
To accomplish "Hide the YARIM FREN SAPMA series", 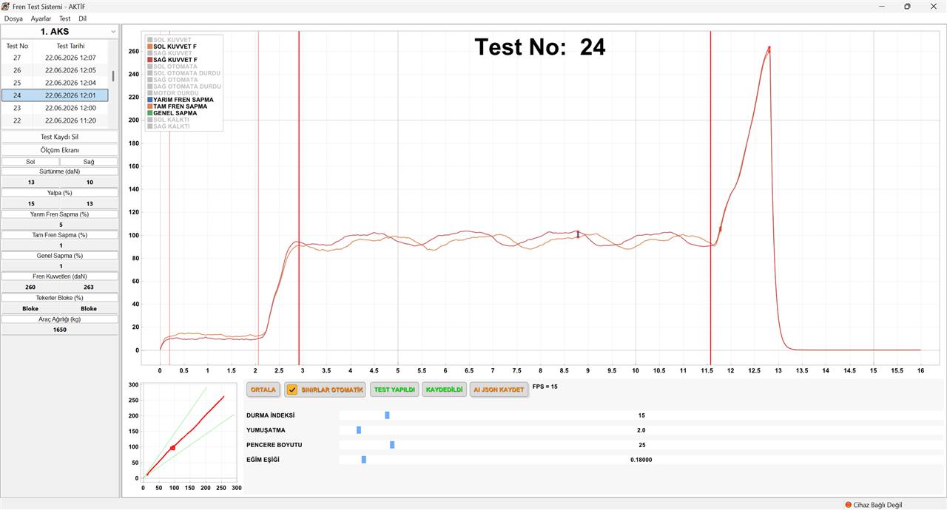I will (180, 100).
